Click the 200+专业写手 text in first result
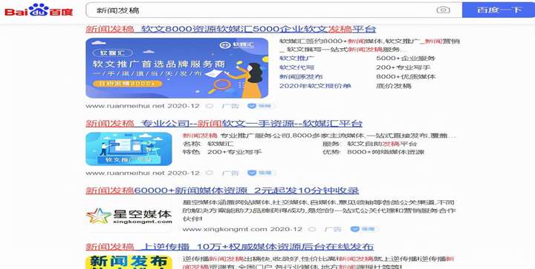Screen dimensions: 535x269 coord(403,67)
